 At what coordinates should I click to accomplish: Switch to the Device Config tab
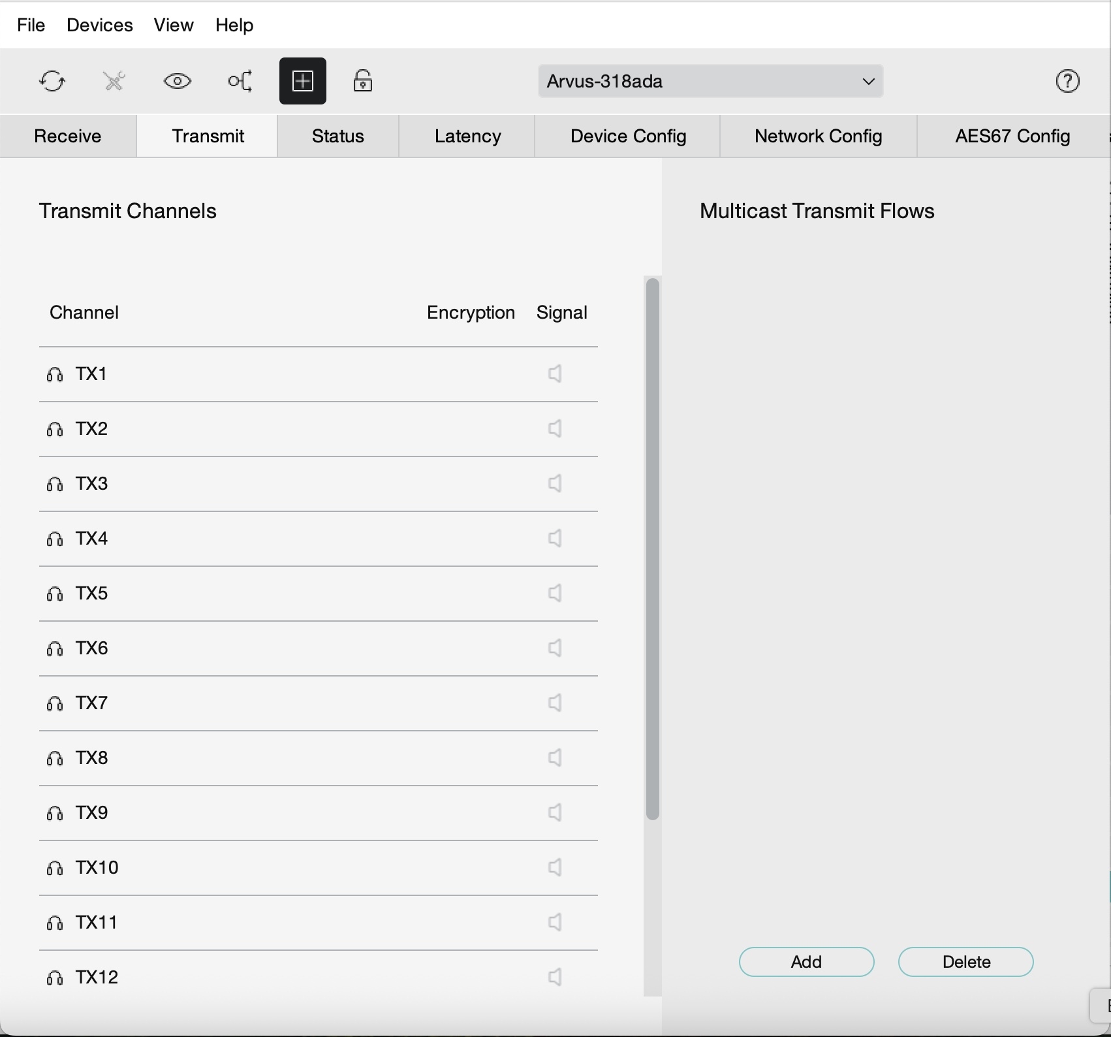[x=628, y=136]
